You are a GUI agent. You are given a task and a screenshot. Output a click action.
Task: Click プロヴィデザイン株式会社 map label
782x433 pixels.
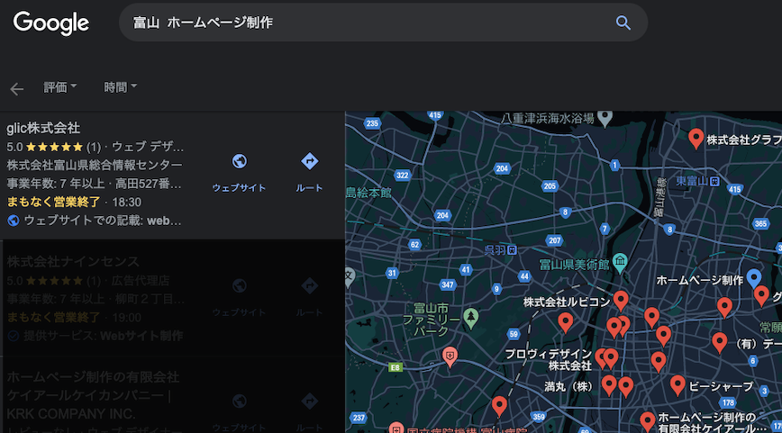548,360
